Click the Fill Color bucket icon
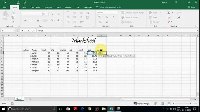The image size is (200, 112). point(52,20)
